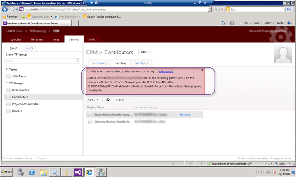Collapse the TFS Groups tree section
296x177 pixels.
(x=7, y=83)
